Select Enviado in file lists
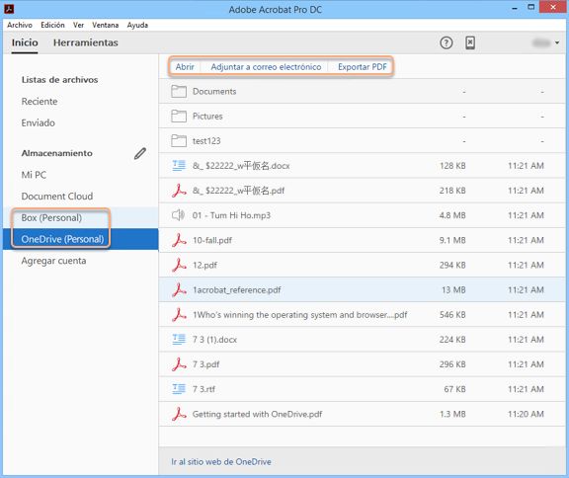This screenshot has width=569, height=478. click(39, 122)
